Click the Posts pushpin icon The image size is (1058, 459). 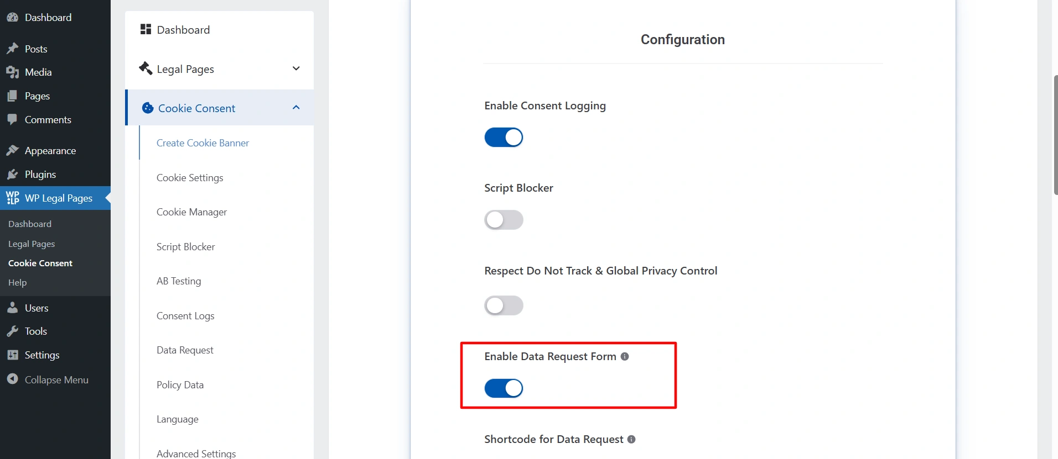[12, 49]
